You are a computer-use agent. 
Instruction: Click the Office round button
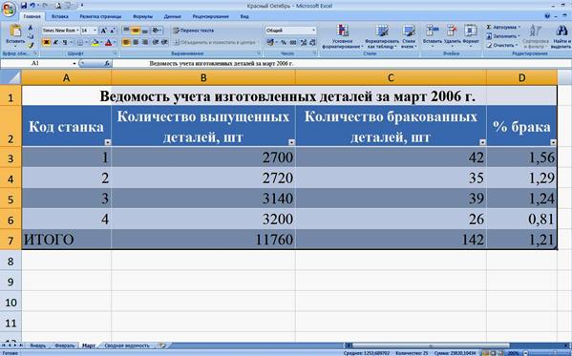click(x=9, y=9)
